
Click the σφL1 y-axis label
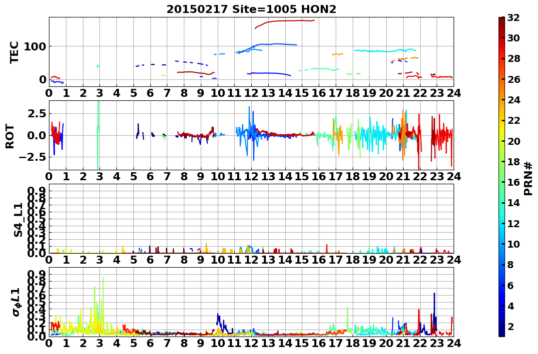coord(16,303)
